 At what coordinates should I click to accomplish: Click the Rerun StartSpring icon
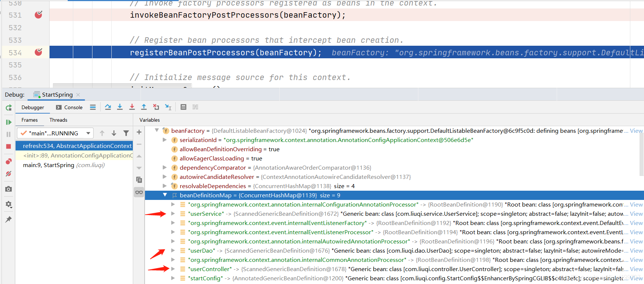(9, 108)
